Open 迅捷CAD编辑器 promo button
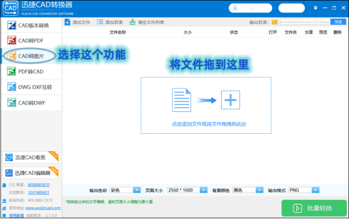This screenshot has width=349, height=219. (x=30, y=173)
